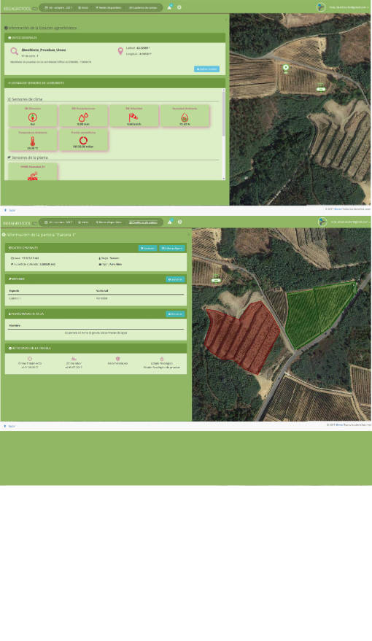Click the magnifier icon beside iBeeMote_Pruebas_Uvas
This screenshot has height=641, width=372.
(x=15, y=52)
